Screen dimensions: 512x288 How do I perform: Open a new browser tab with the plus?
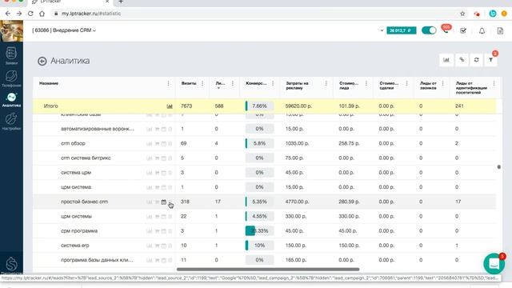[x=121, y=2]
